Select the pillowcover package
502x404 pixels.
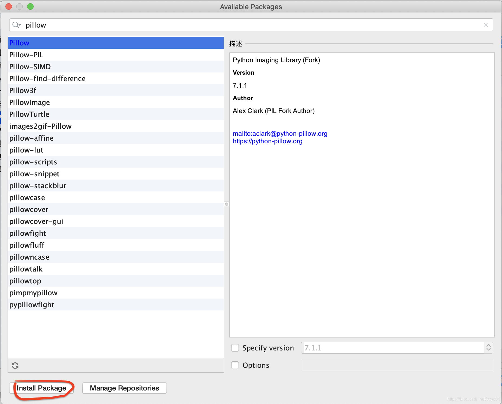116,209
